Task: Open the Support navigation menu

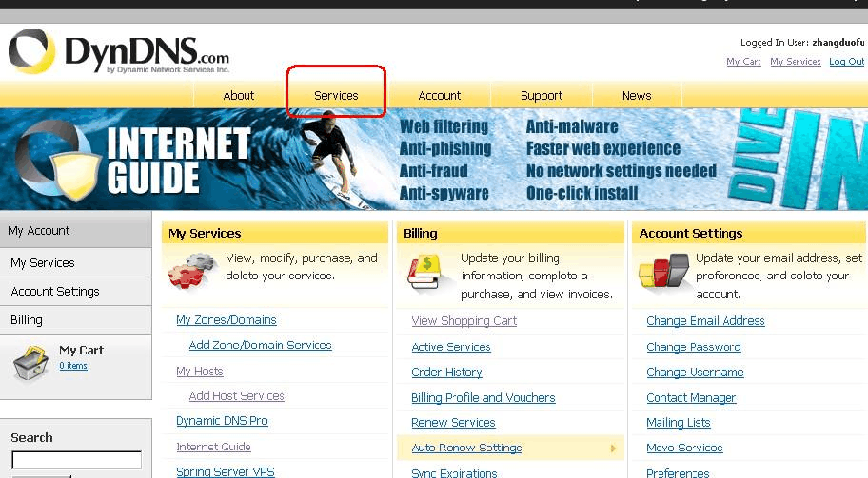Action: (x=542, y=96)
